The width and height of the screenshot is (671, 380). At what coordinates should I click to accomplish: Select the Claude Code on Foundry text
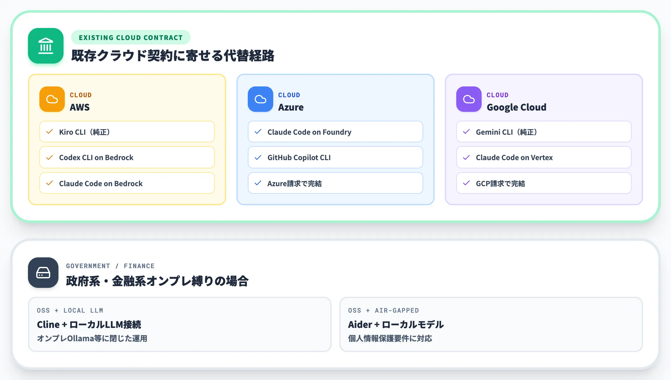pos(309,132)
